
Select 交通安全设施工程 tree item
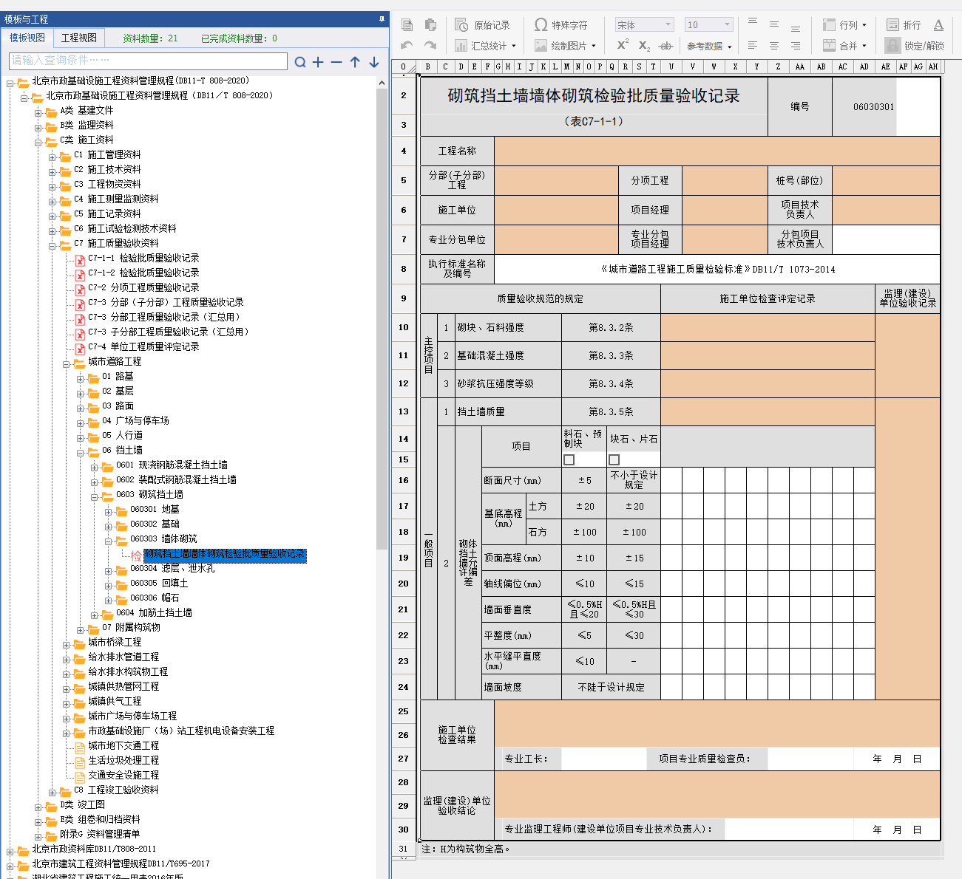(123, 775)
